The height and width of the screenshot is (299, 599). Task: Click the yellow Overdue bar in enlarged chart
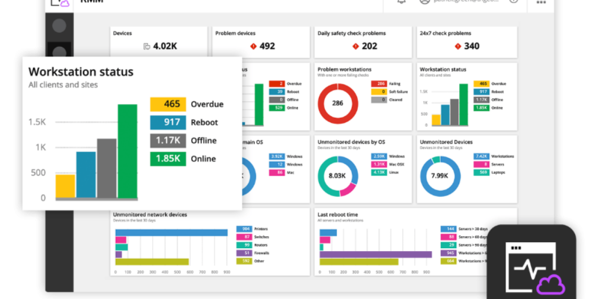(x=65, y=186)
